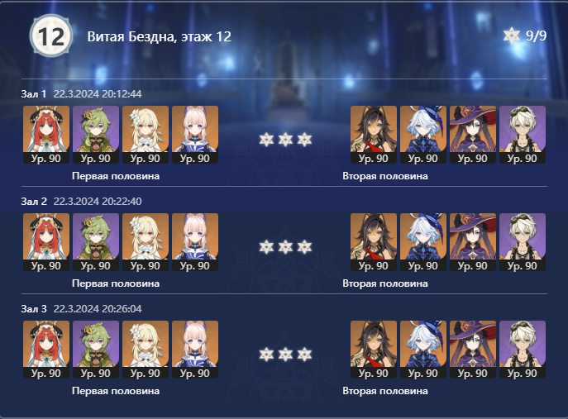The height and width of the screenshot is (419, 568).
Task: Click the Зал 2 heading label
Action: (34, 202)
